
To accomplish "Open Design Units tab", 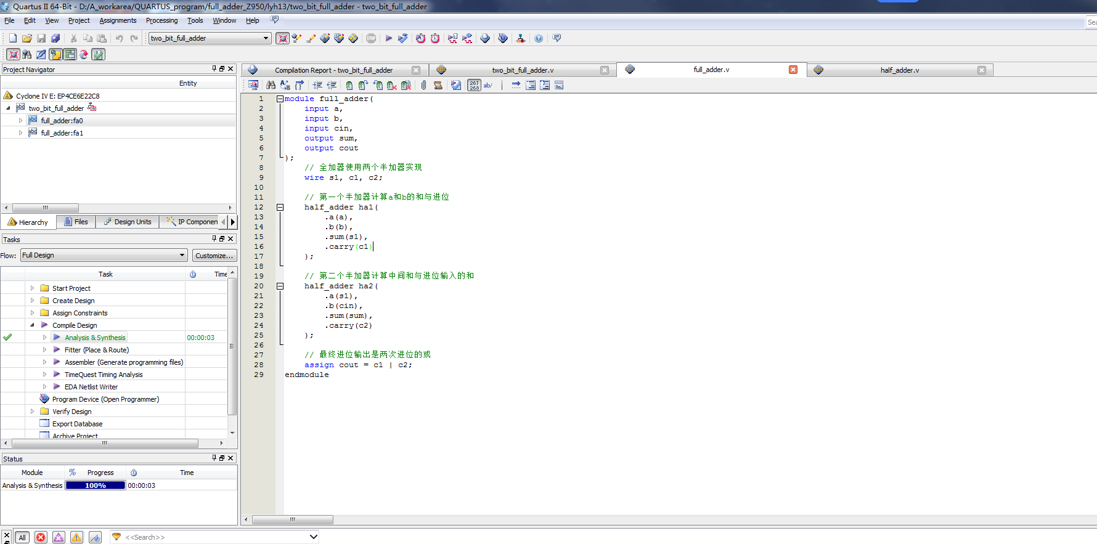I will (x=128, y=222).
